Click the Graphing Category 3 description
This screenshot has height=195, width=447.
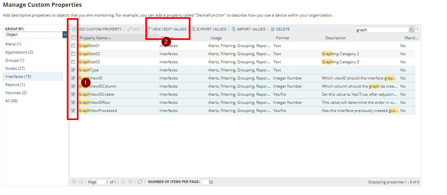(x=340, y=62)
